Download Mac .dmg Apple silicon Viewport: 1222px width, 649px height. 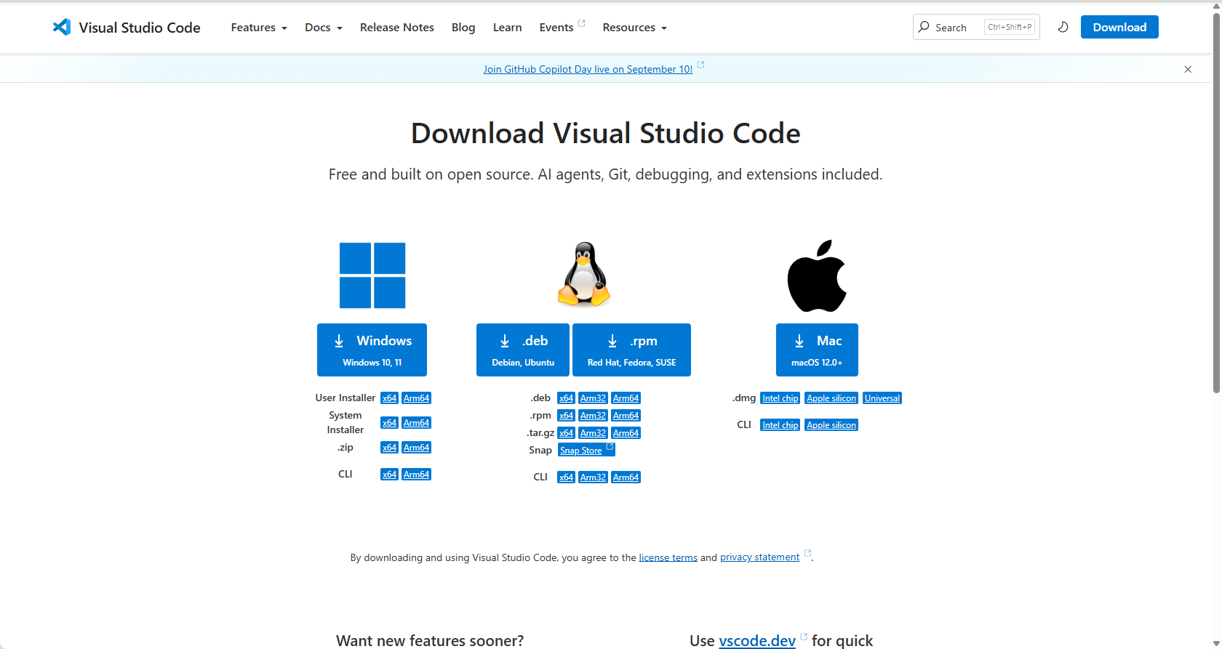tap(831, 398)
